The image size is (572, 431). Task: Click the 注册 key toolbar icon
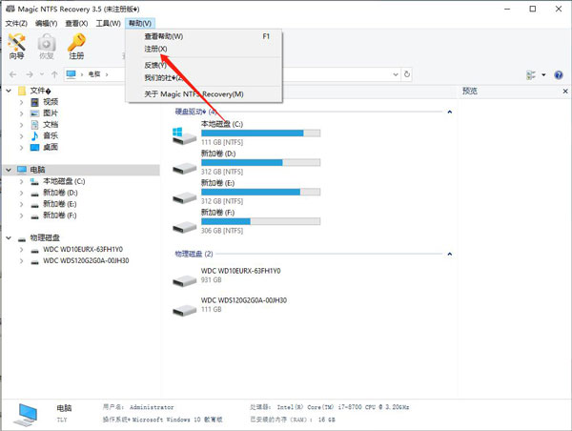pyautogui.click(x=76, y=46)
